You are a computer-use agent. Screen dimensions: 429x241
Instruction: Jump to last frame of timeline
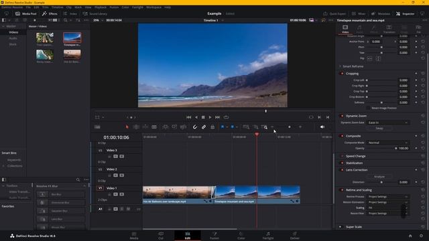tap(217, 117)
